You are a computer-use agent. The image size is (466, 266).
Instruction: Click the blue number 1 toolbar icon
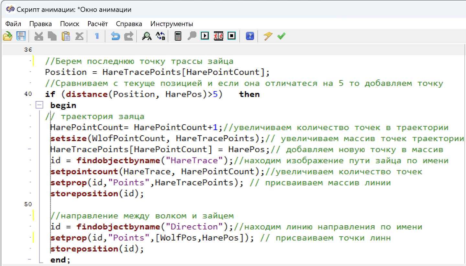pyautogui.click(x=97, y=36)
